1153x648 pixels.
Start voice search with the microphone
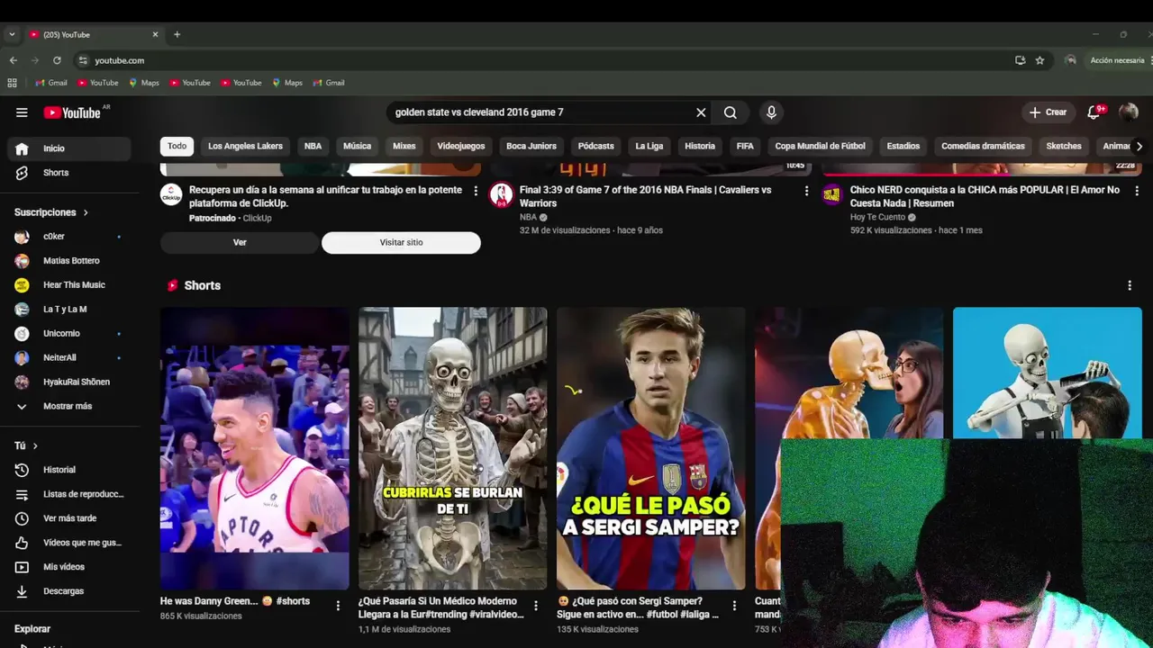coord(771,112)
